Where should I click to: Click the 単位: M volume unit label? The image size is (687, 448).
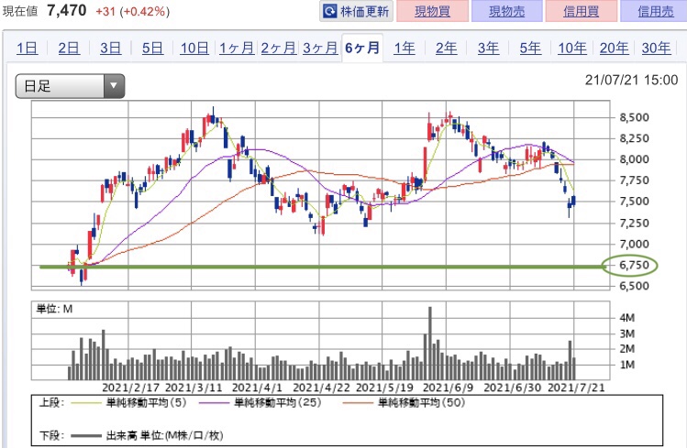tap(54, 309)
